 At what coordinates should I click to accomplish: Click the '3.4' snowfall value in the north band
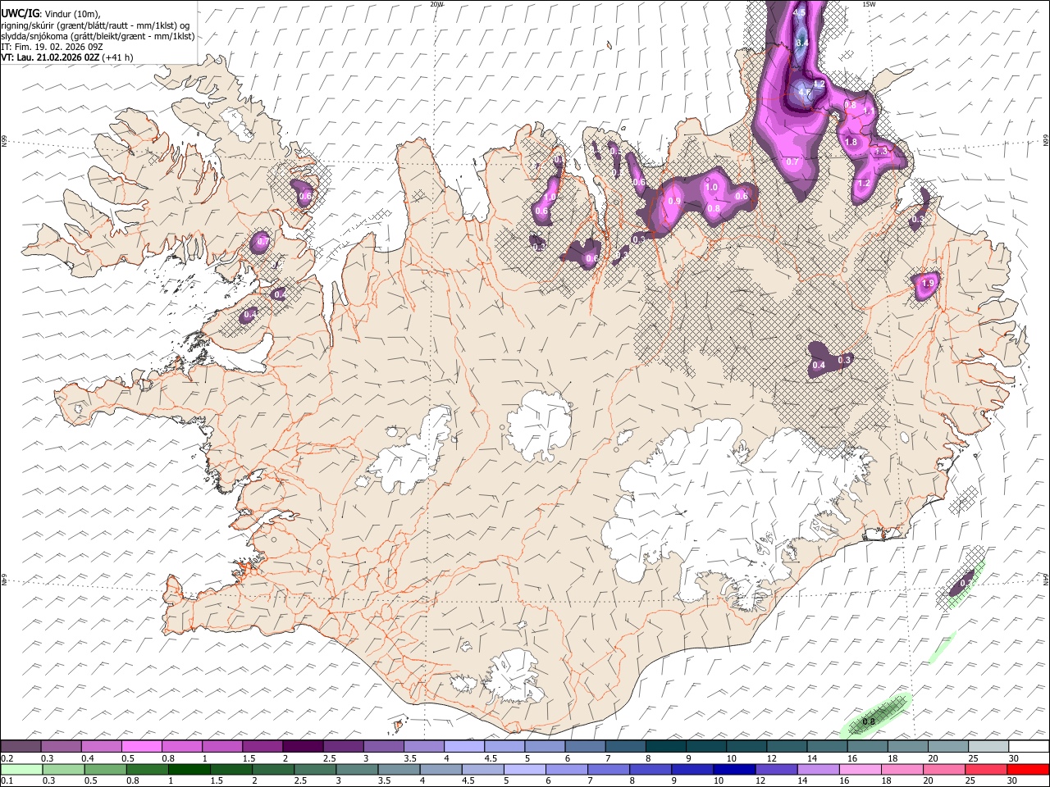tap(802, 43)
